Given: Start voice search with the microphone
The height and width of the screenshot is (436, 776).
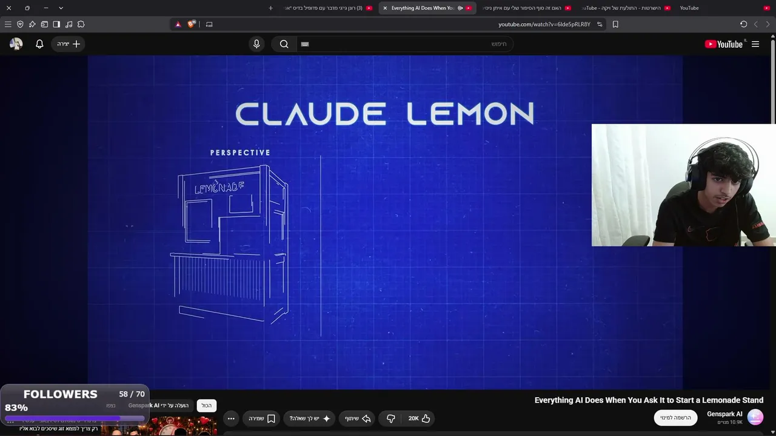Looking at the screenshot, I should [x=256, y=44].
